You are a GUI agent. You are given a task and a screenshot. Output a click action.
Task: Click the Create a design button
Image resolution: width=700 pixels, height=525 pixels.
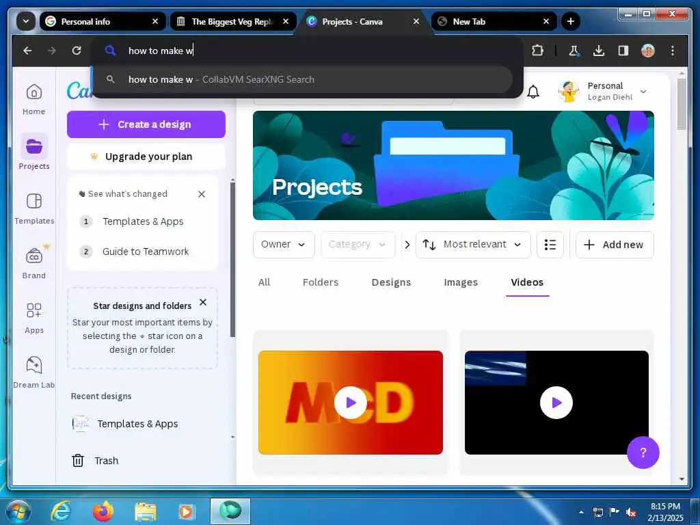[x=146, y=124]
